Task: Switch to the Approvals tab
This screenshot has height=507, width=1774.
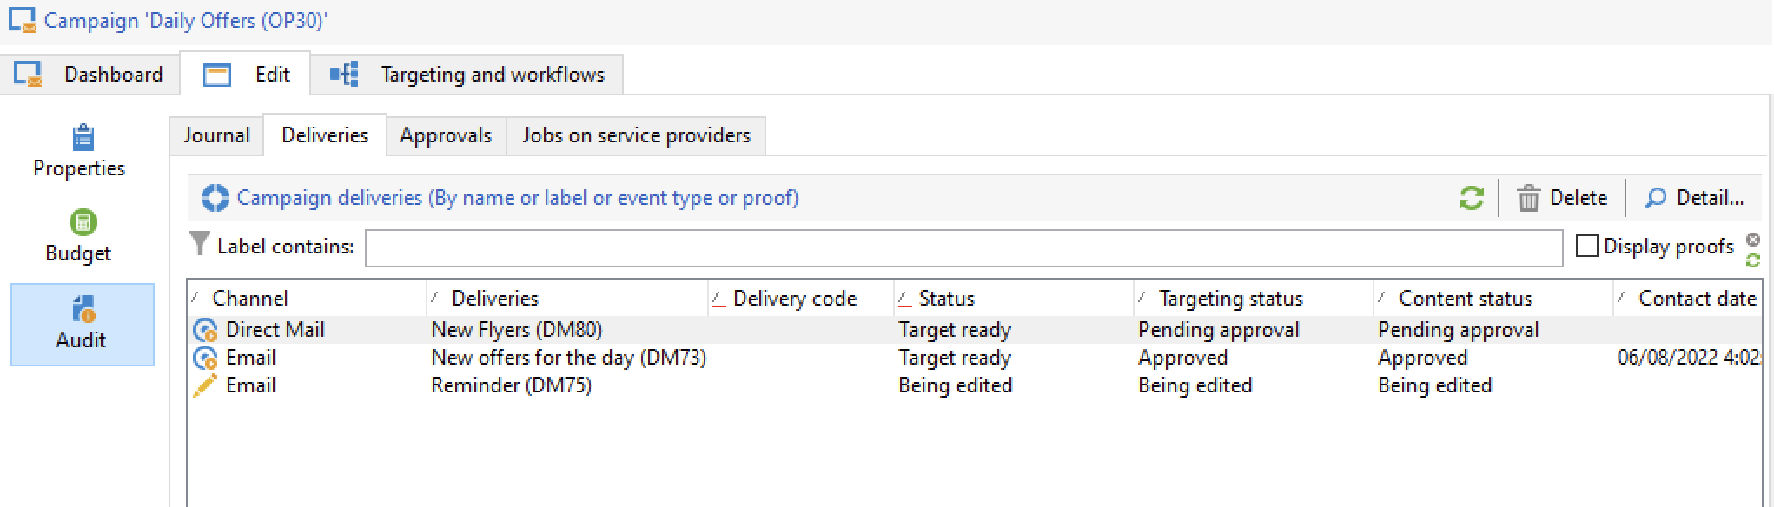Action: point(446,135)
